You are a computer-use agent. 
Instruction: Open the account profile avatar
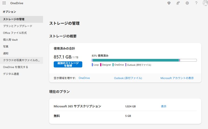tap(205, 3)
